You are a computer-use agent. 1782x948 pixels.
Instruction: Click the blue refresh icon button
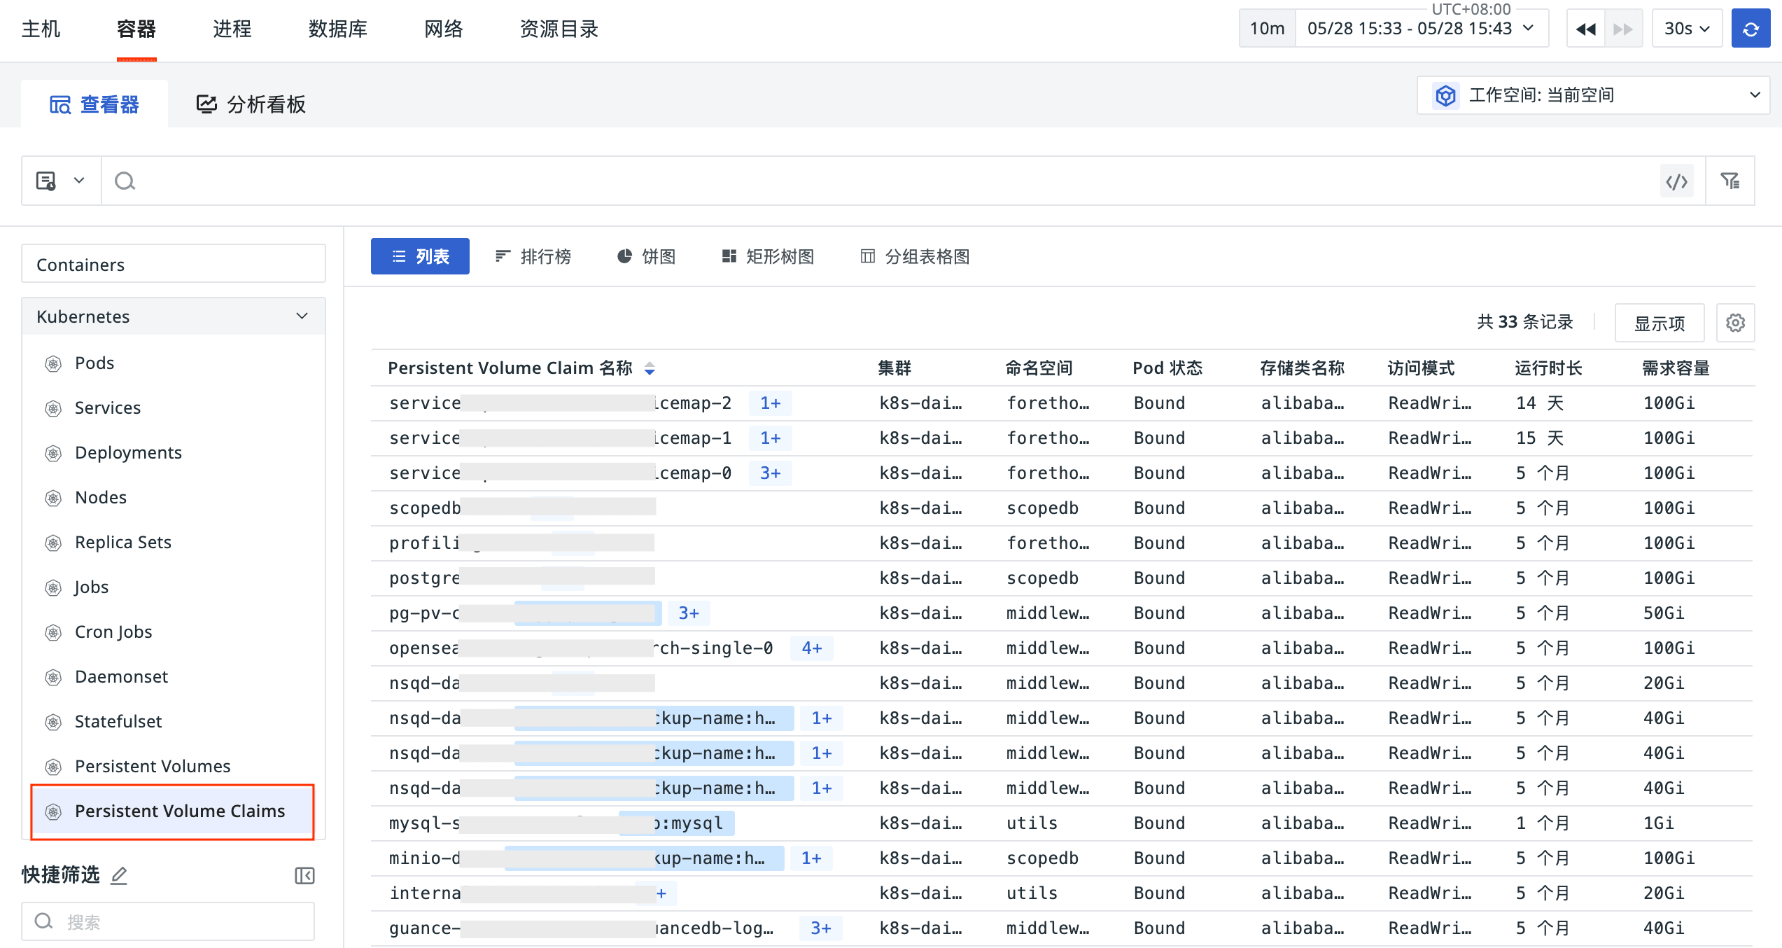pyautogui.click(x=1750, y=29)
